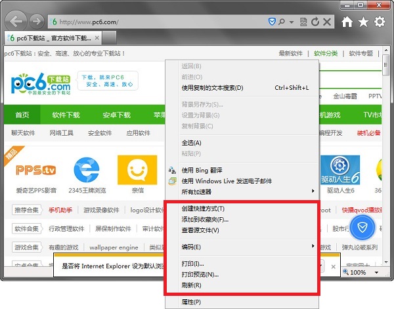Choose 添加到收藏夹(F)... menu item
The image size is (394, 309).
(x=205, y=220)
